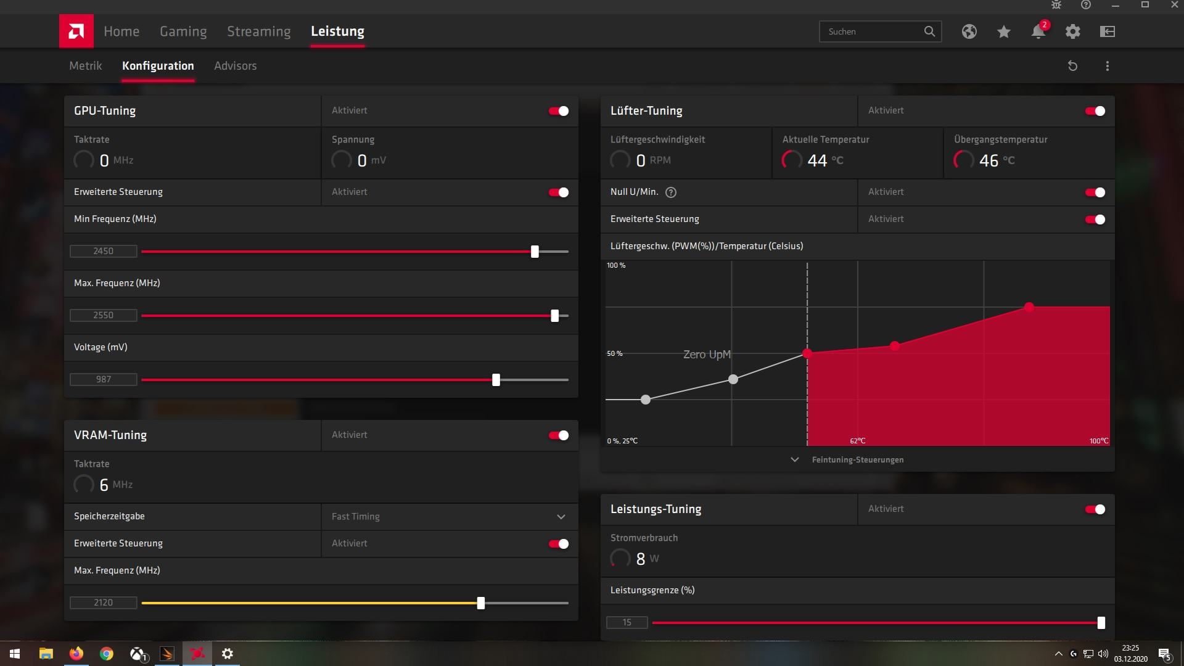Open settings gear icon in header
The width and height of the screenshot is (1184, 666).
point(1072,31)
